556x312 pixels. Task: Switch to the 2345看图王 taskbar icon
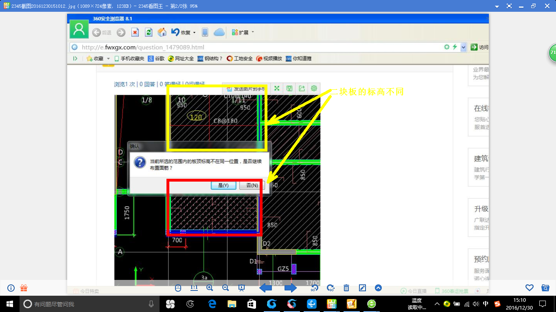click(331, 304)
